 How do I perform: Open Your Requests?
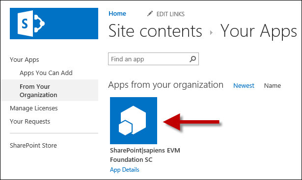tap(30, 122)
